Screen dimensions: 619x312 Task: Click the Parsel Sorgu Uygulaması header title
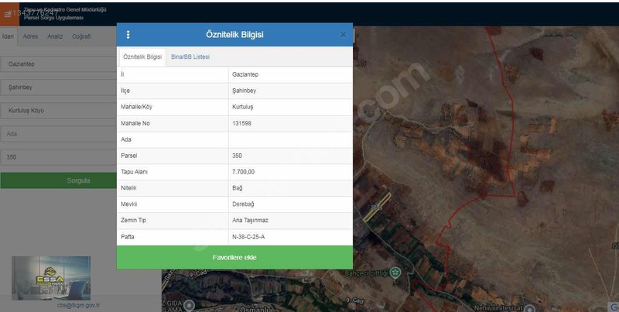coord(53,18)
